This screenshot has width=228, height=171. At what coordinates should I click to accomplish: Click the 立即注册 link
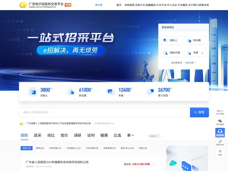pos(190,63)
